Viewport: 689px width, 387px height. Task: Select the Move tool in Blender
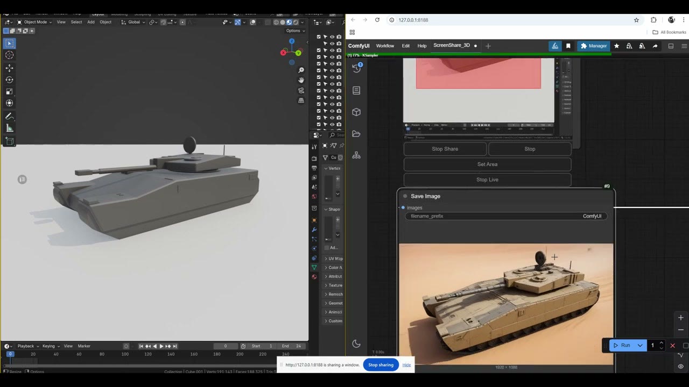pyautogui.click(x=9, y=68)
